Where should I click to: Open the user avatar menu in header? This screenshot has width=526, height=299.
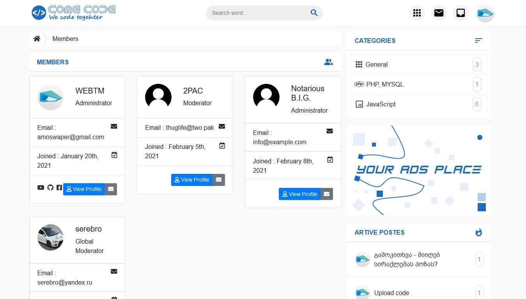(485, 13)
